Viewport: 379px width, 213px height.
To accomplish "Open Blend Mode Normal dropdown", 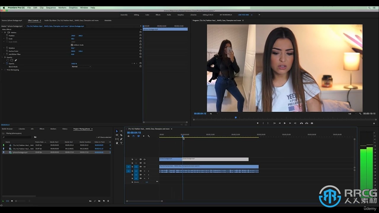I will 81,67.
